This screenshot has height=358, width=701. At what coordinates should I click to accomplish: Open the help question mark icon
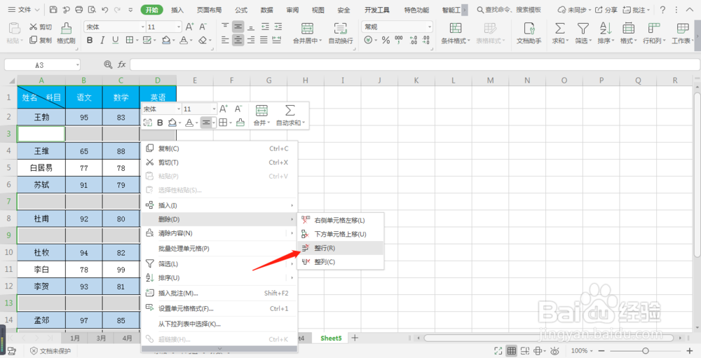coord(662,9)
